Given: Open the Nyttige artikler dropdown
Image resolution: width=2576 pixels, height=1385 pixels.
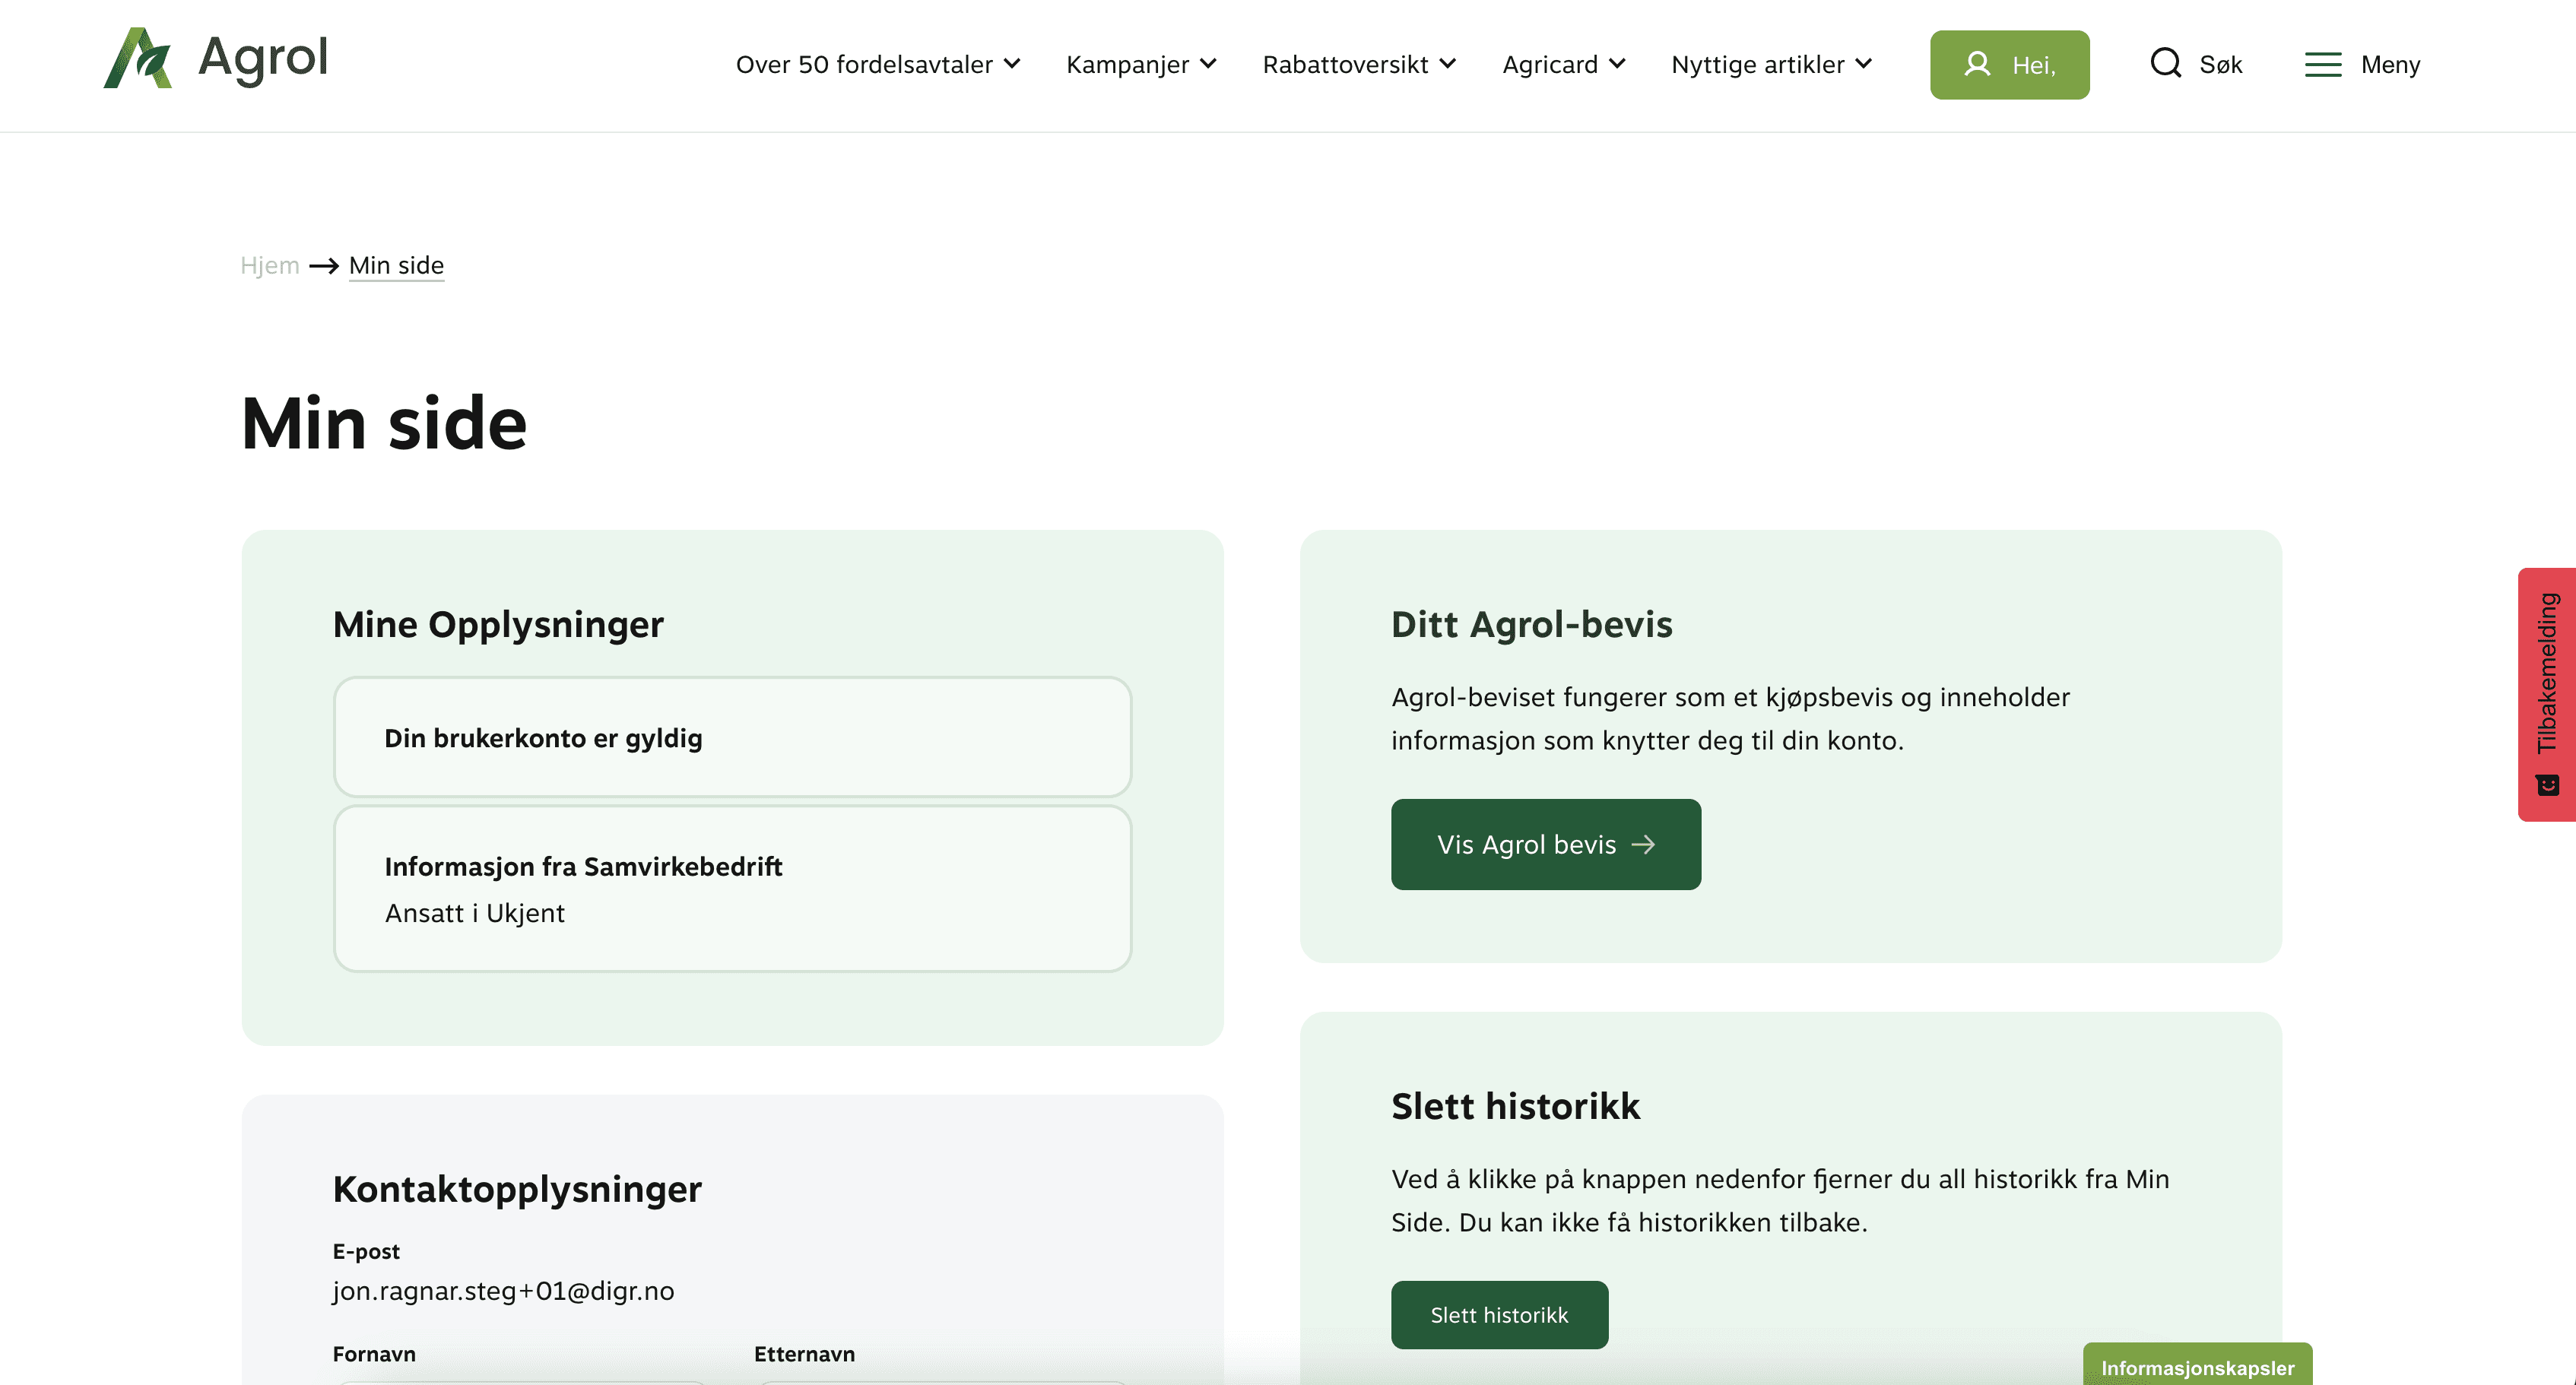Looking at the screenshot, I should (x=1771, y=65).
